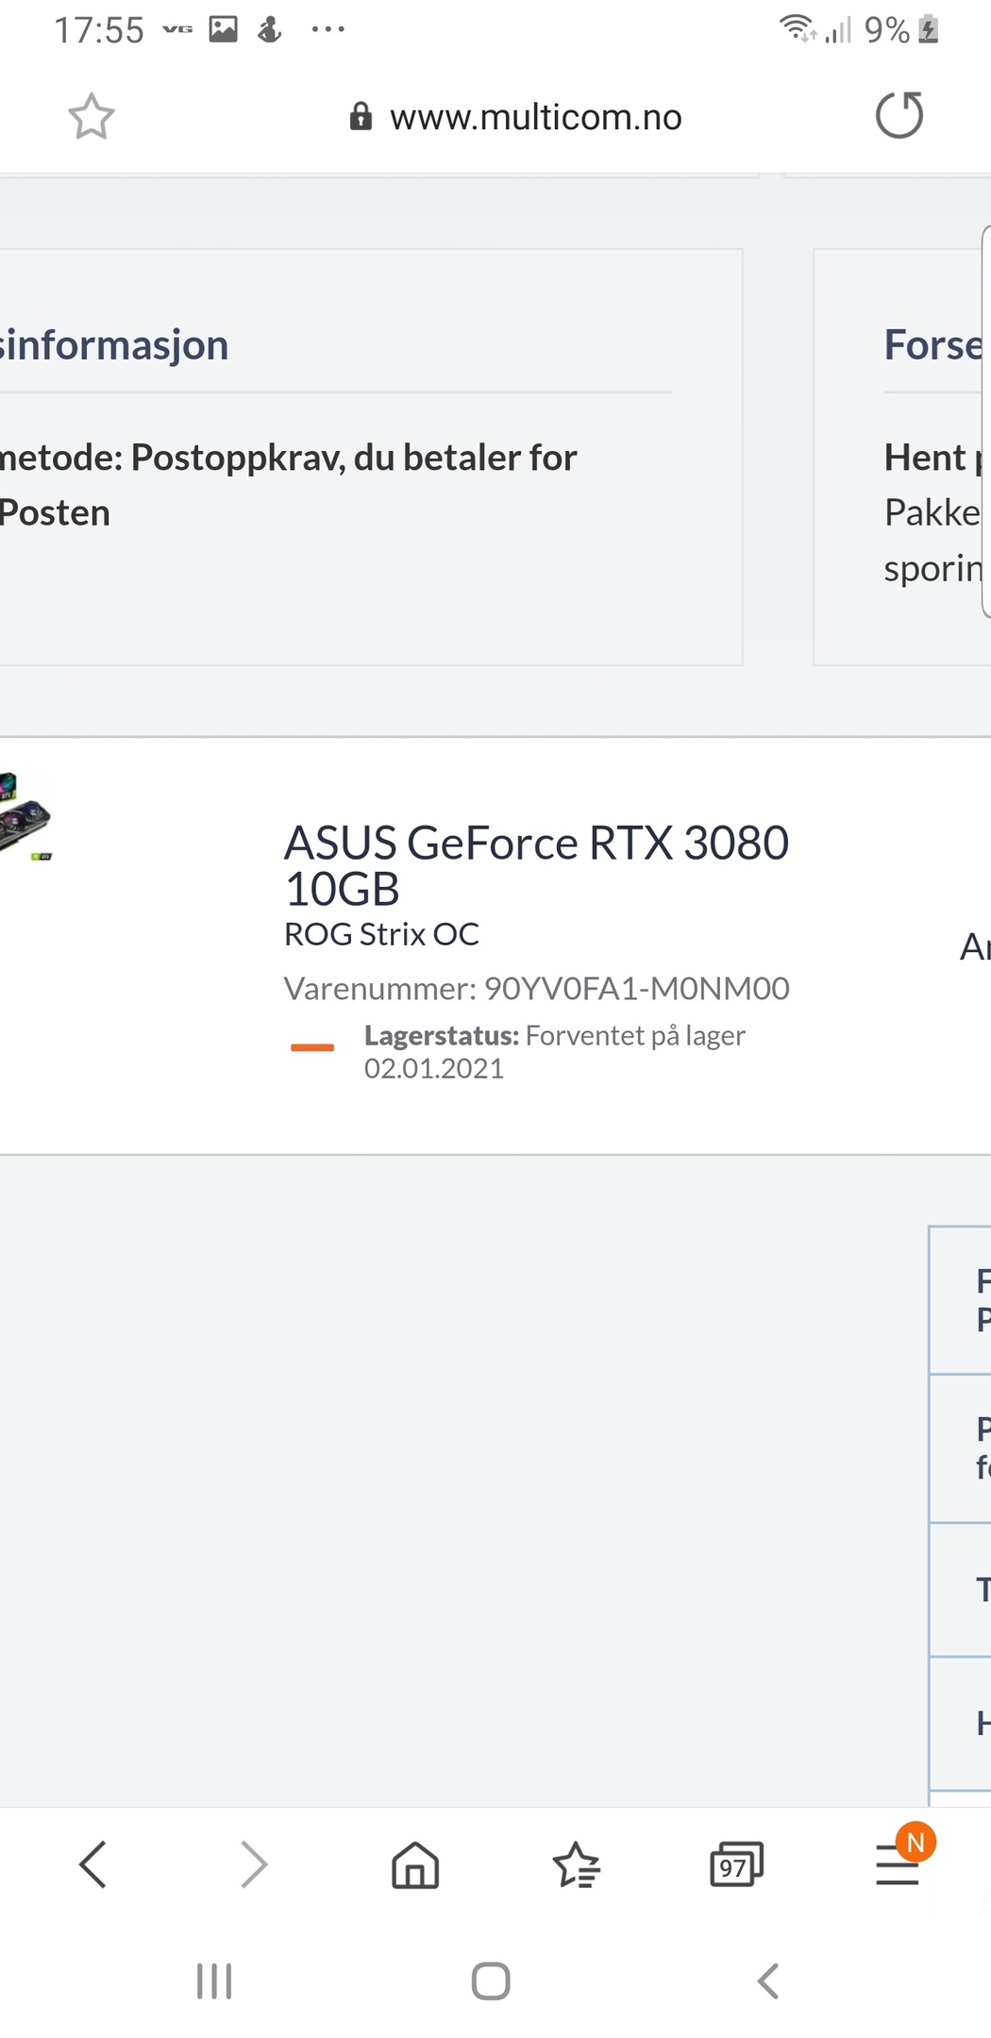Go forward with browser forward arrow

253,1863
